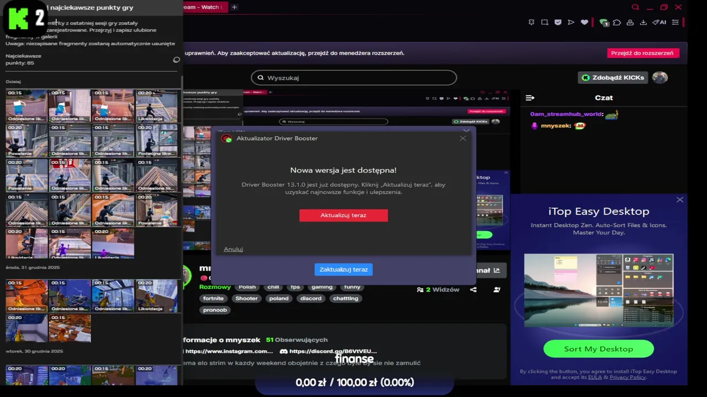Open the instagram.com profile link
The image size is (707, 397).
pos(229,351)
